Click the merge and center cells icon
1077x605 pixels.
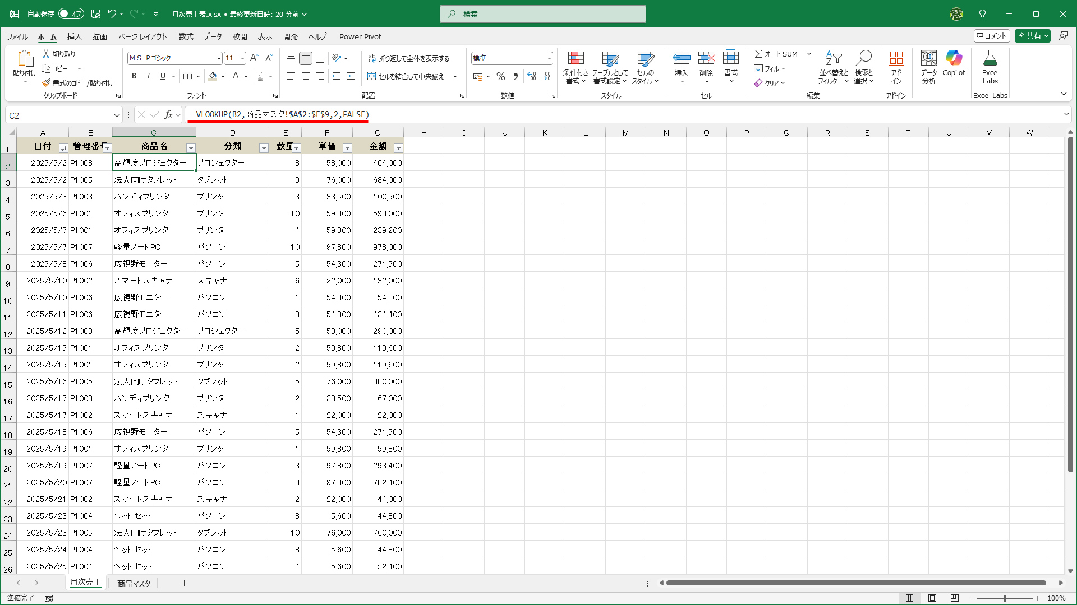click(x=371, y=76)
